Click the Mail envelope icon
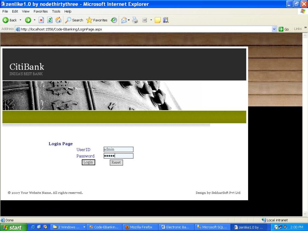This screenshot has height=231, width=308. click(124, 20)
